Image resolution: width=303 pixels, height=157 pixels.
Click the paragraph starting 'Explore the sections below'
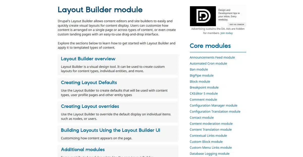coord(117,45)
